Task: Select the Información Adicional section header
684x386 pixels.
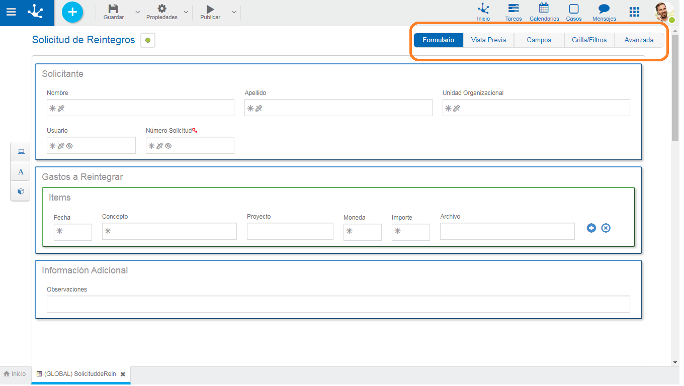Action: click(x=85, y=270)
